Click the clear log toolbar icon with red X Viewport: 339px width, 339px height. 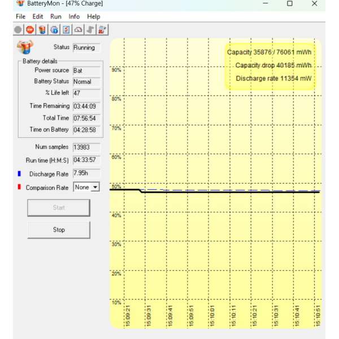pyautogui.click(x=102, y=29)
